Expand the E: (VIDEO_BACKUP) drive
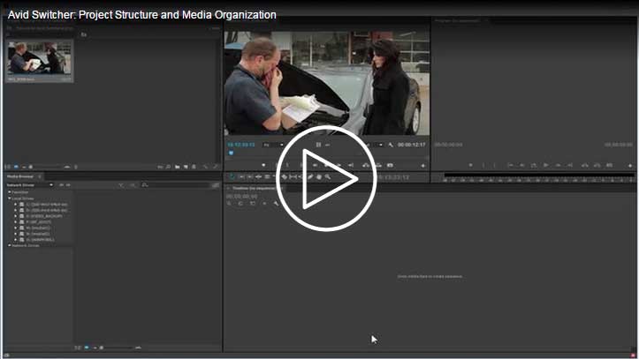Image resolution: width=639 pixels, height=359 pixels. coord(16,216)
